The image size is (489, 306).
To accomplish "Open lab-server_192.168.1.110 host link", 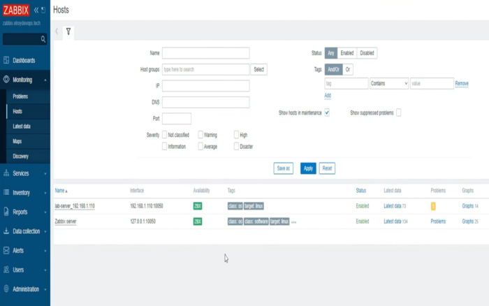I will 75,206.
